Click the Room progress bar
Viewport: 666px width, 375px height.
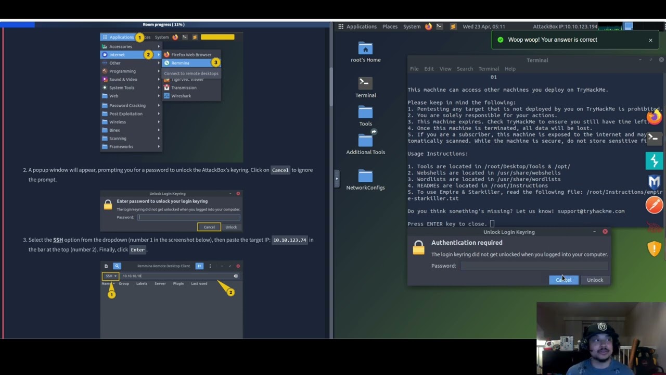[165, 24]
